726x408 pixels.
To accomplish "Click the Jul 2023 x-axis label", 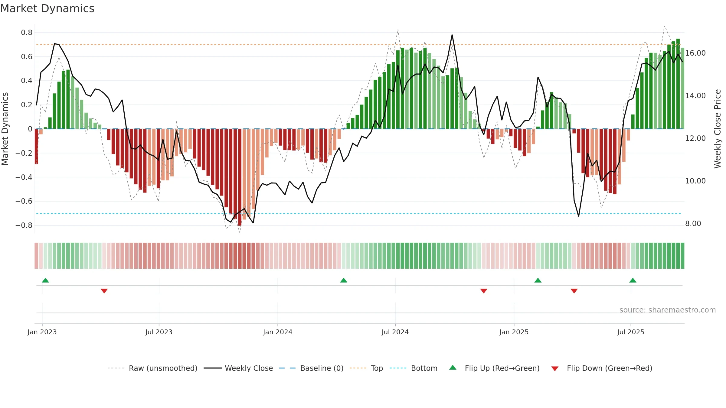I will 159,332.
